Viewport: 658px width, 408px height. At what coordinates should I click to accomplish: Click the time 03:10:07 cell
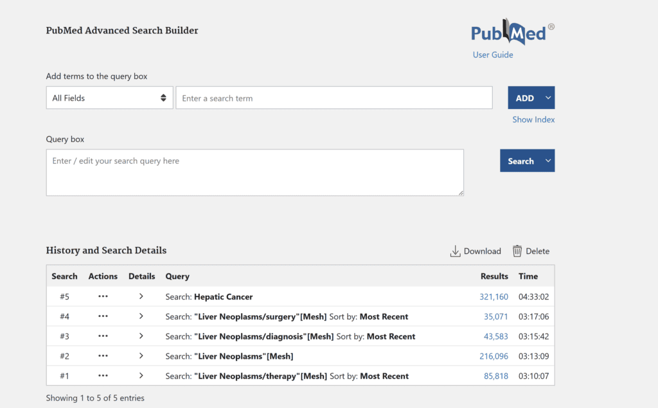[x=533, y=376]
